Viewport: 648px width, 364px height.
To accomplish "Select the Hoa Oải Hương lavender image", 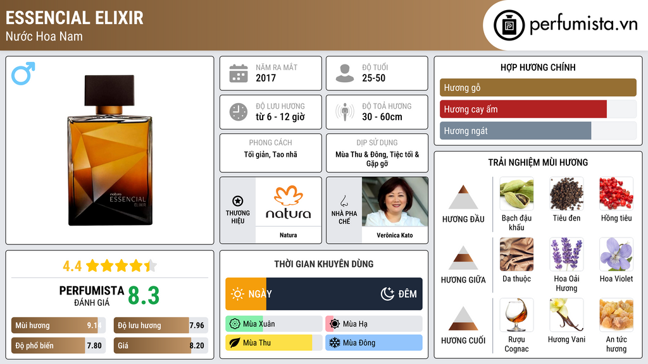I will click(x=566, y=254).
